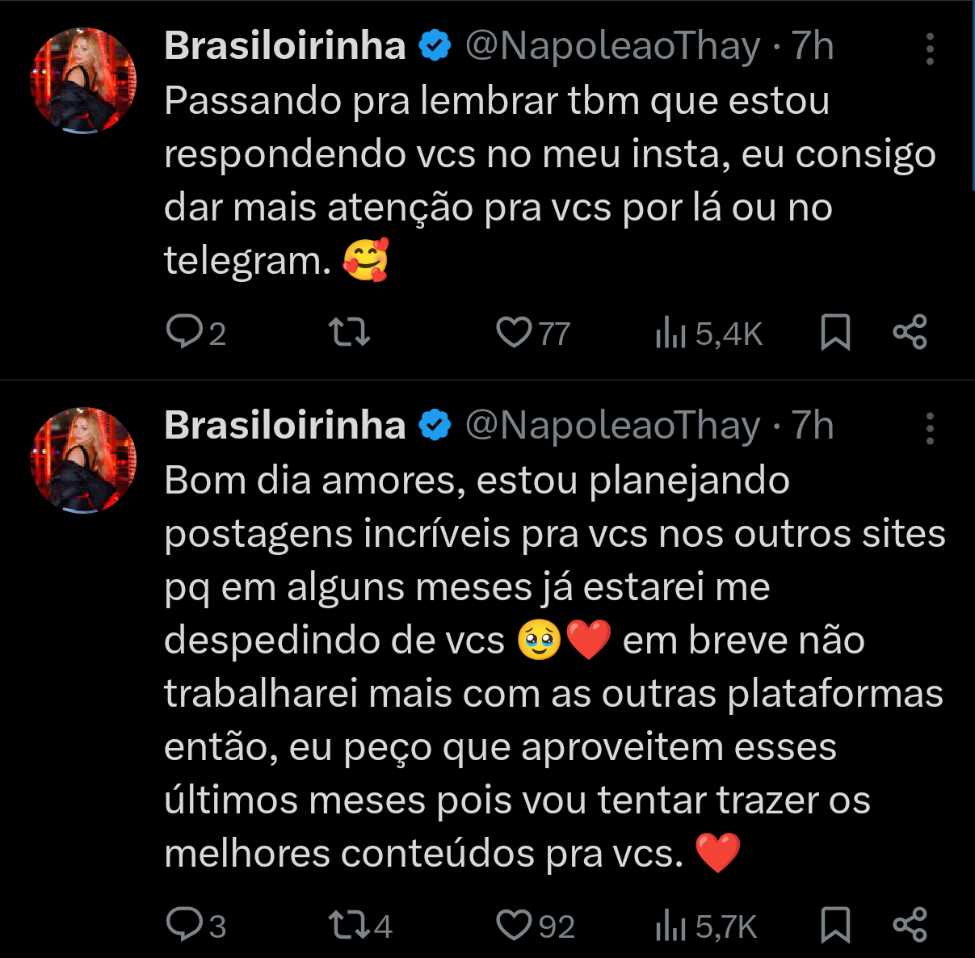Repost the telegram tweet

coord(350,332)
